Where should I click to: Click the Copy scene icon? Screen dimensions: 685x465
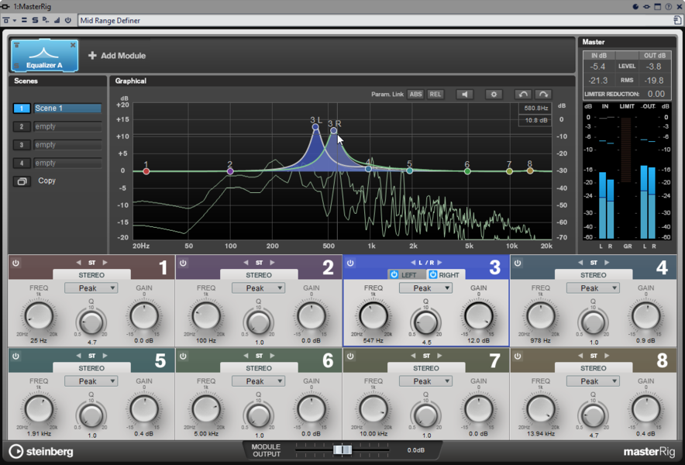coord(22,181)
